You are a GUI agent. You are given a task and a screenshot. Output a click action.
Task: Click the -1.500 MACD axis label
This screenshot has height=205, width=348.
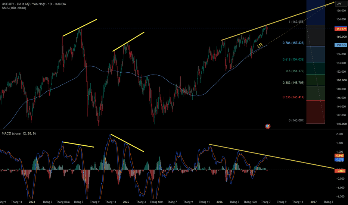(x=340, y=196)
